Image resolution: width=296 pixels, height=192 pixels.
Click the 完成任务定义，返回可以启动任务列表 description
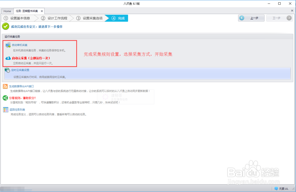(x=49, y=114)
